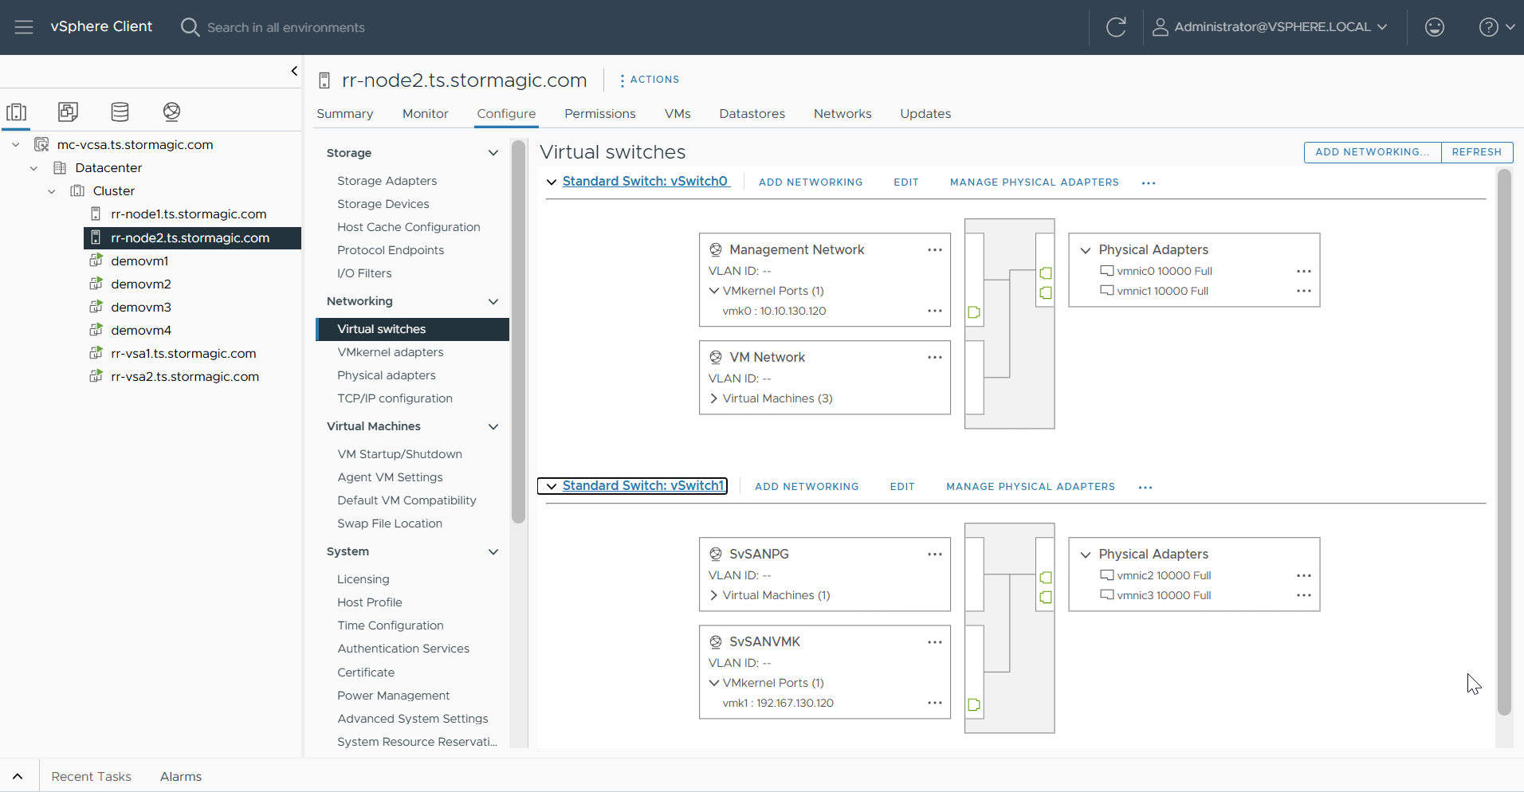Screen dimensions: 1524x792
Task: Open vmnic2 adapter options ellipsis
Action: (x=1304, y=575)
